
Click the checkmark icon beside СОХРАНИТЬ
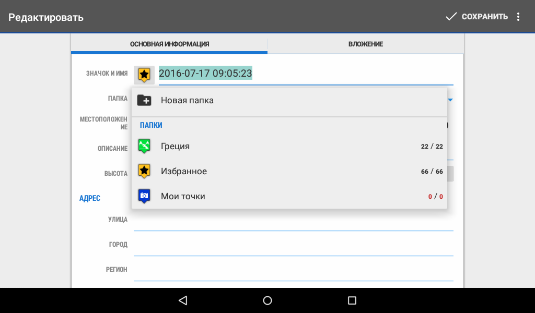click(x=451, y=17)
